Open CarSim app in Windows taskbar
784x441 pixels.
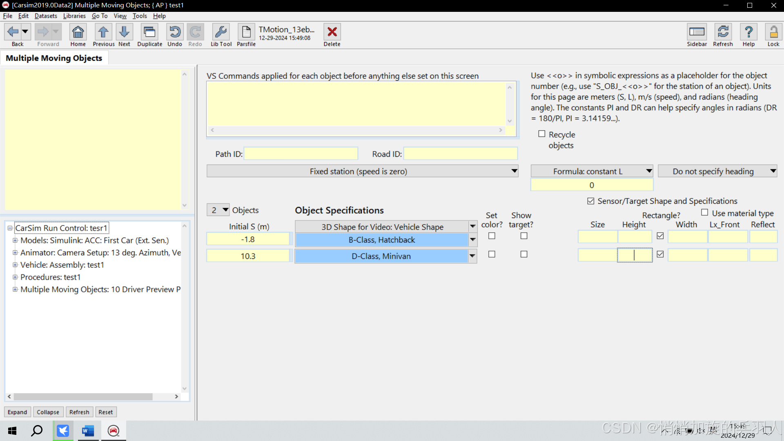114,431
